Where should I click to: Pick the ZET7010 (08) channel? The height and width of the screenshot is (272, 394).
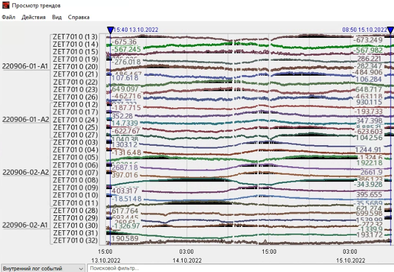(75, 180)
